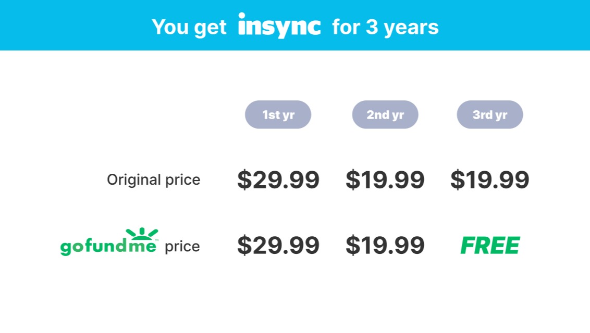This screenshot has height=333, width=590.
Task: Click the green FREE label
Action: [490, 246]
